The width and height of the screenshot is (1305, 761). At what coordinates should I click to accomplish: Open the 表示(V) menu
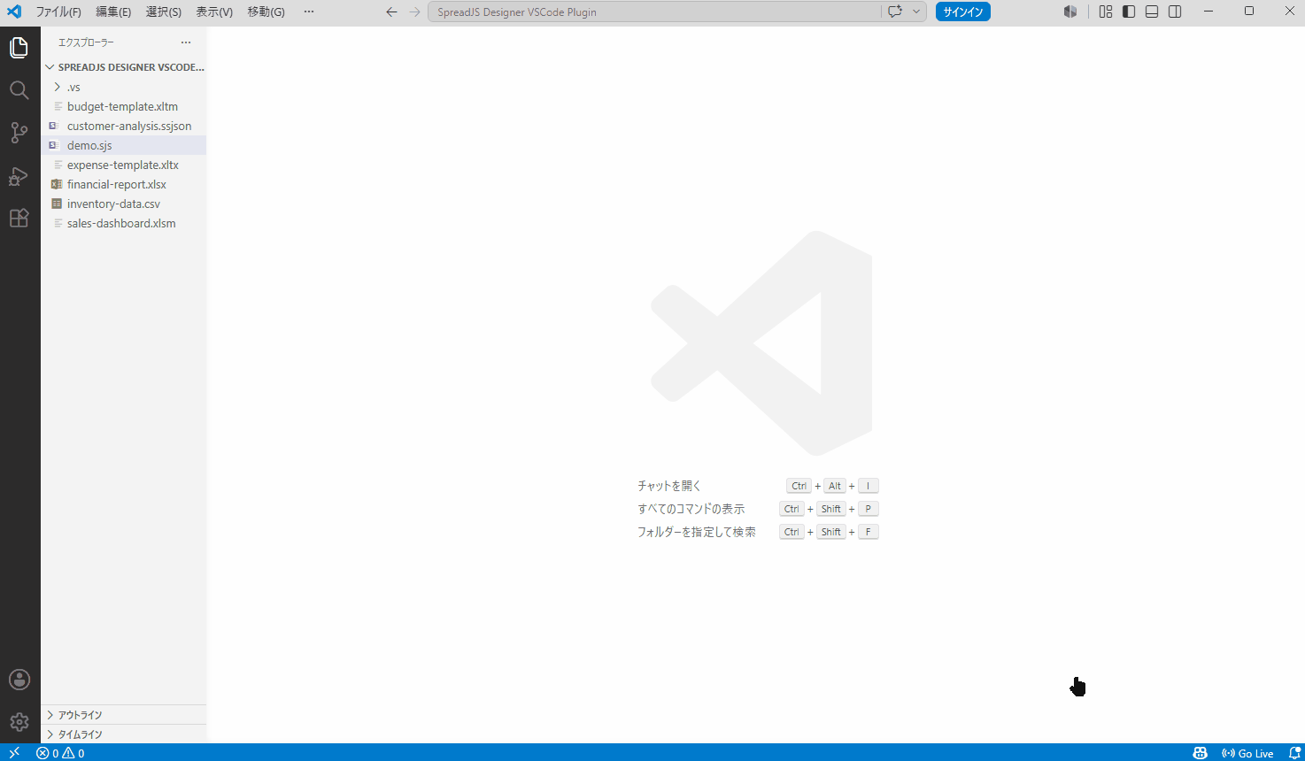[214, 12]
